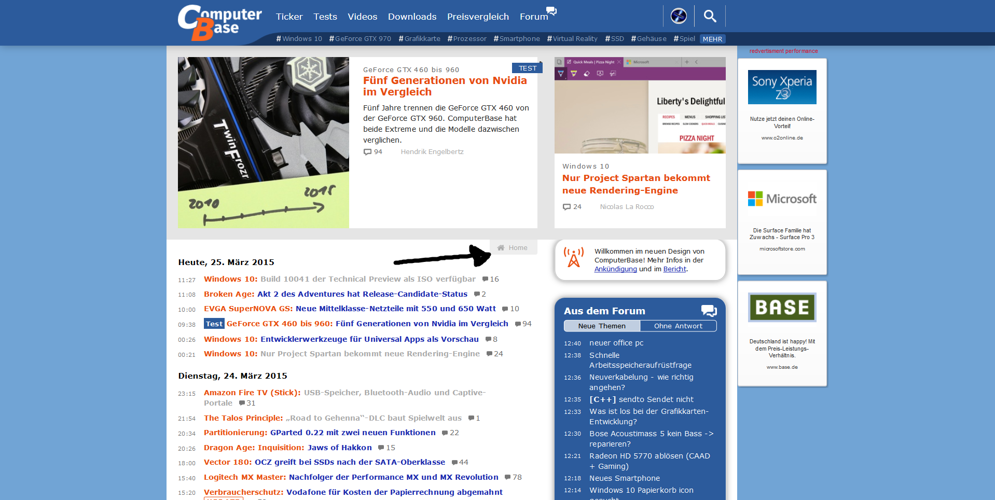Open forum thread Radeon HD 5770 ablösen

tap(649, 461)
